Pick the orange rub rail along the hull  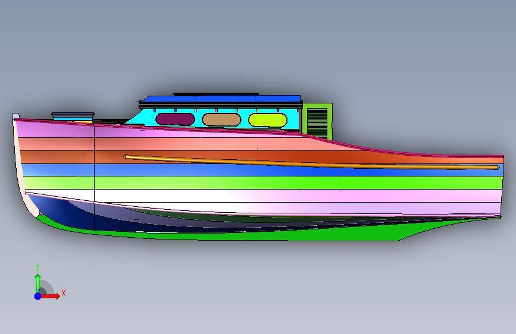(311, 162)
